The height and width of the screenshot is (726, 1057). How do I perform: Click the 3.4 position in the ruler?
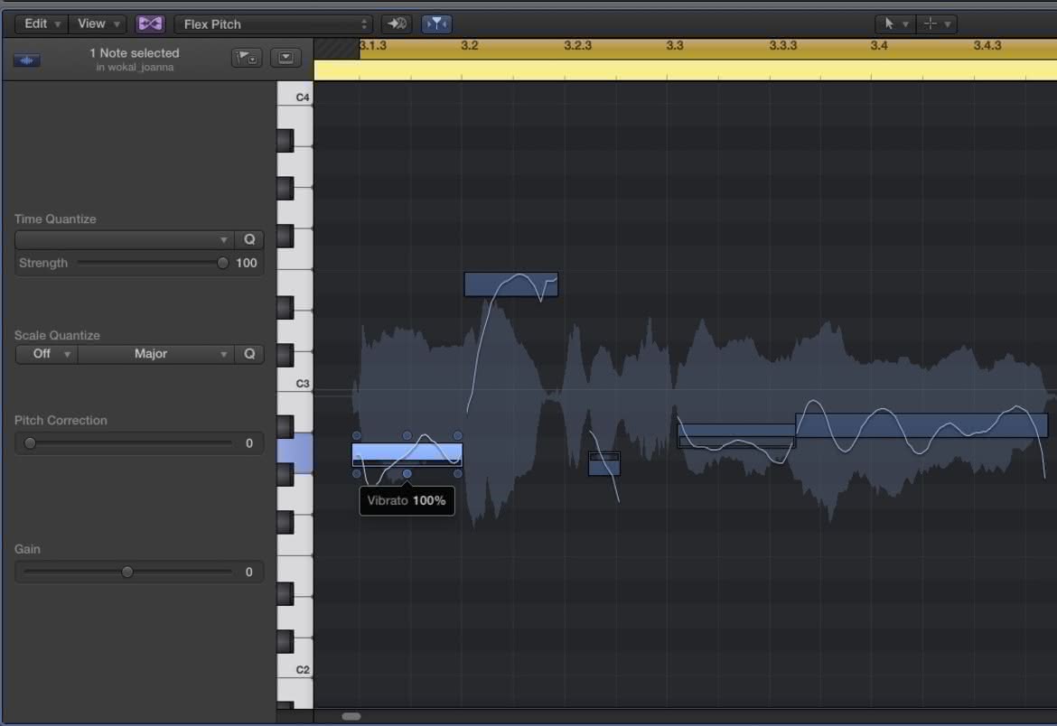[x=879, y=46]
